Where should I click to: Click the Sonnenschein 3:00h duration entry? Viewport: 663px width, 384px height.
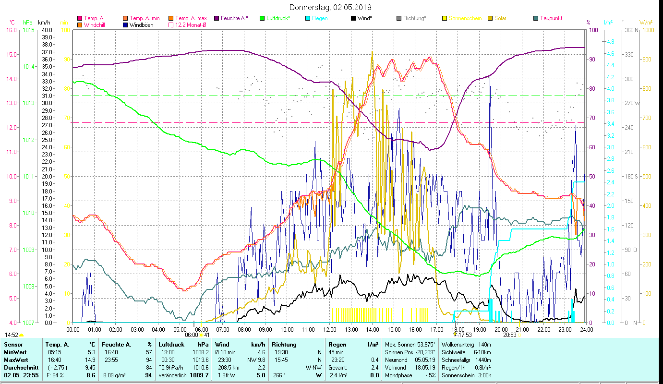[466, 375]
